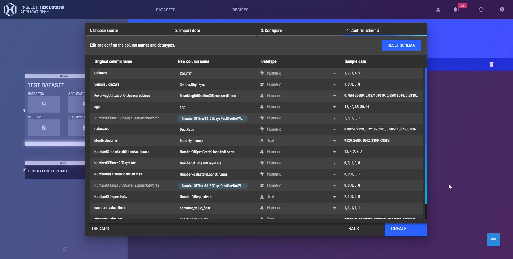The image size is (513, 259).
Task: Click sample data 9120, 2600, 3042, 3300, 63588
Action: (367, 141)
